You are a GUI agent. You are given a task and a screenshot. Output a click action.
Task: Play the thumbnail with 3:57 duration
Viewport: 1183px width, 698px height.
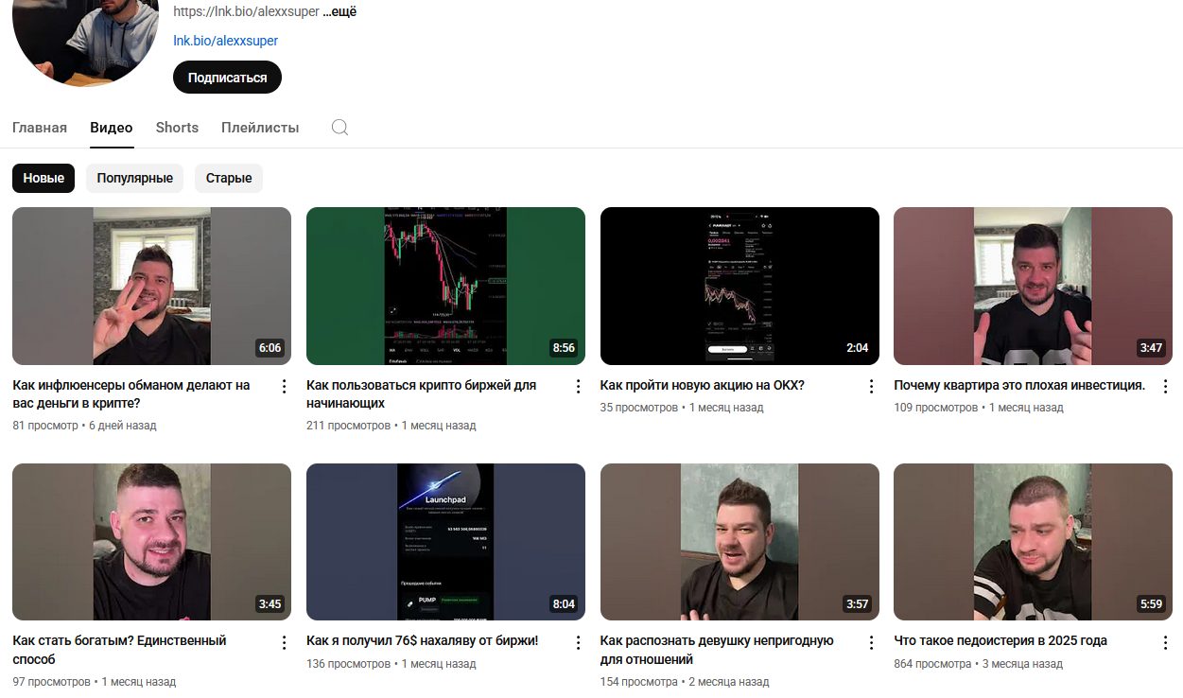pos(739,542)
